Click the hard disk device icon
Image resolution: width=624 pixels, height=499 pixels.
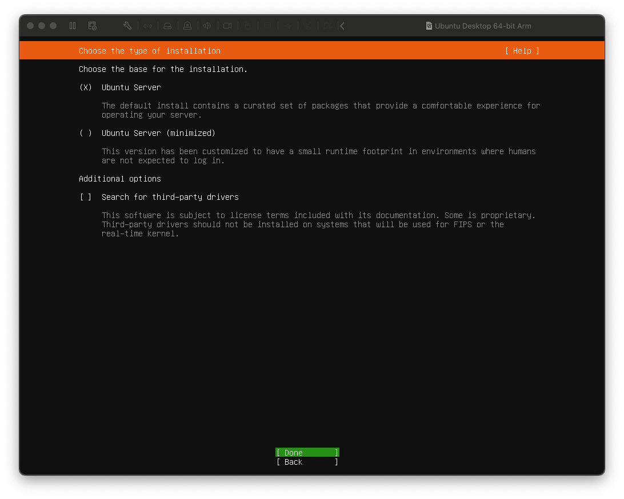coord(167,26)
